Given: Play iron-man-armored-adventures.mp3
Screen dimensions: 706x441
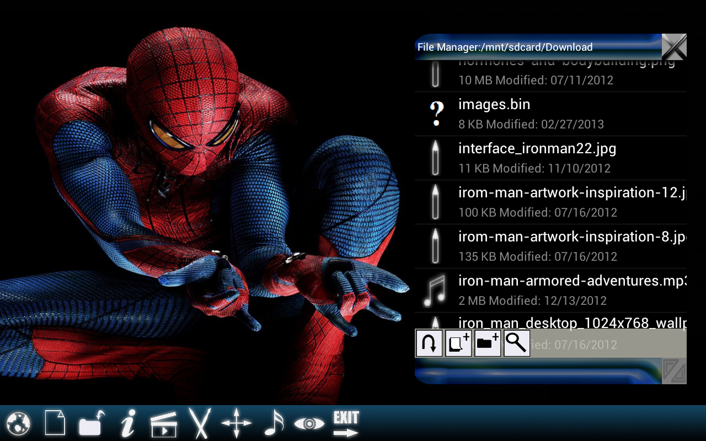Looking at the screenshot, I should (x=550, y=291).
